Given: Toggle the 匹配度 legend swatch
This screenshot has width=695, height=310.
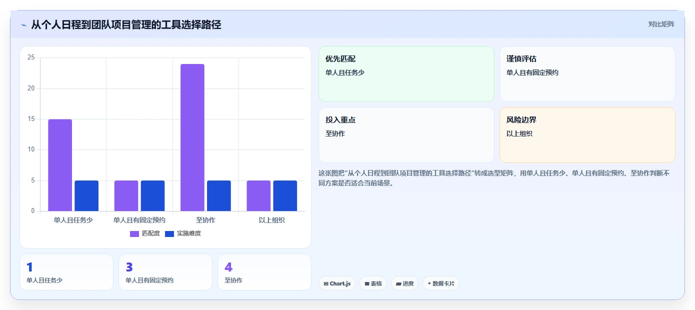Looking at the screenshot, I should (134, 234).
